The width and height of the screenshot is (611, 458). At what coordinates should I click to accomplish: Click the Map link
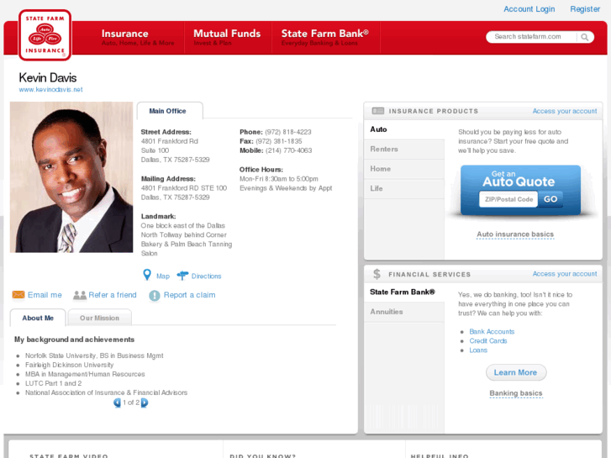click(x=163, y=276)
